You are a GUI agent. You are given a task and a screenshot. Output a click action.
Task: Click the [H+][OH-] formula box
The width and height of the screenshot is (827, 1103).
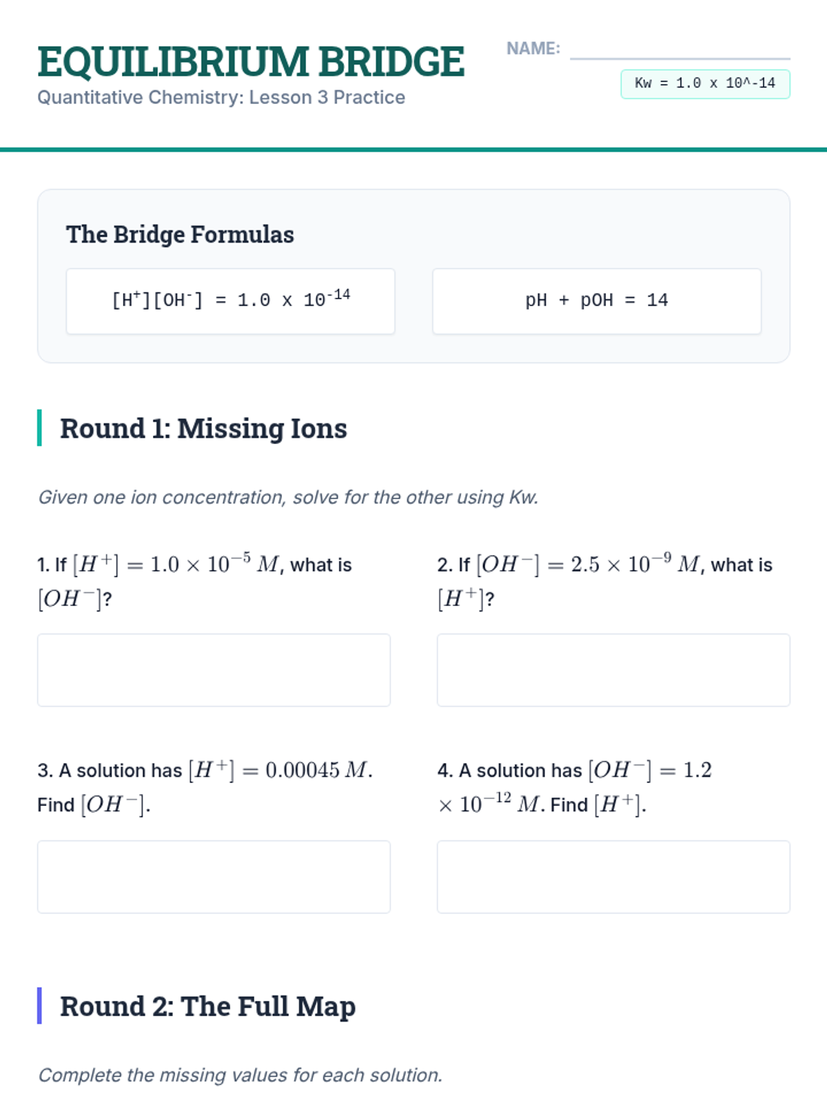click(x=230, y=301)
